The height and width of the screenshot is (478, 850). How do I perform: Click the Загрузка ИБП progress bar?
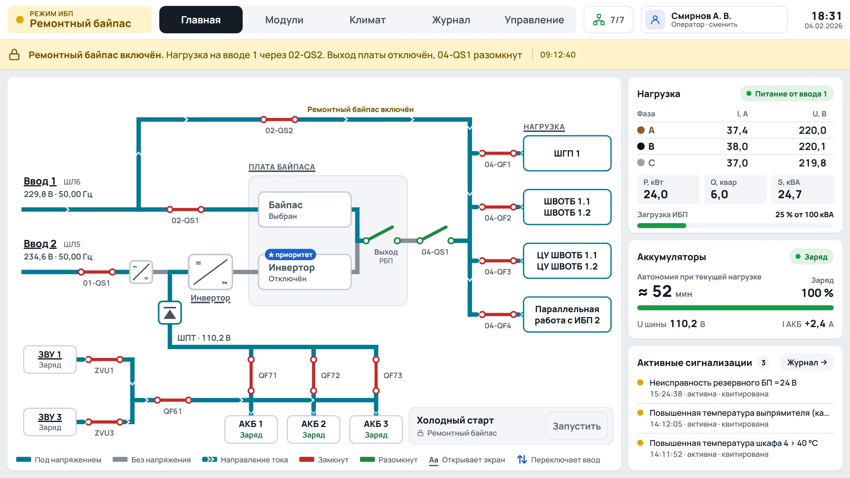(735, 226)
